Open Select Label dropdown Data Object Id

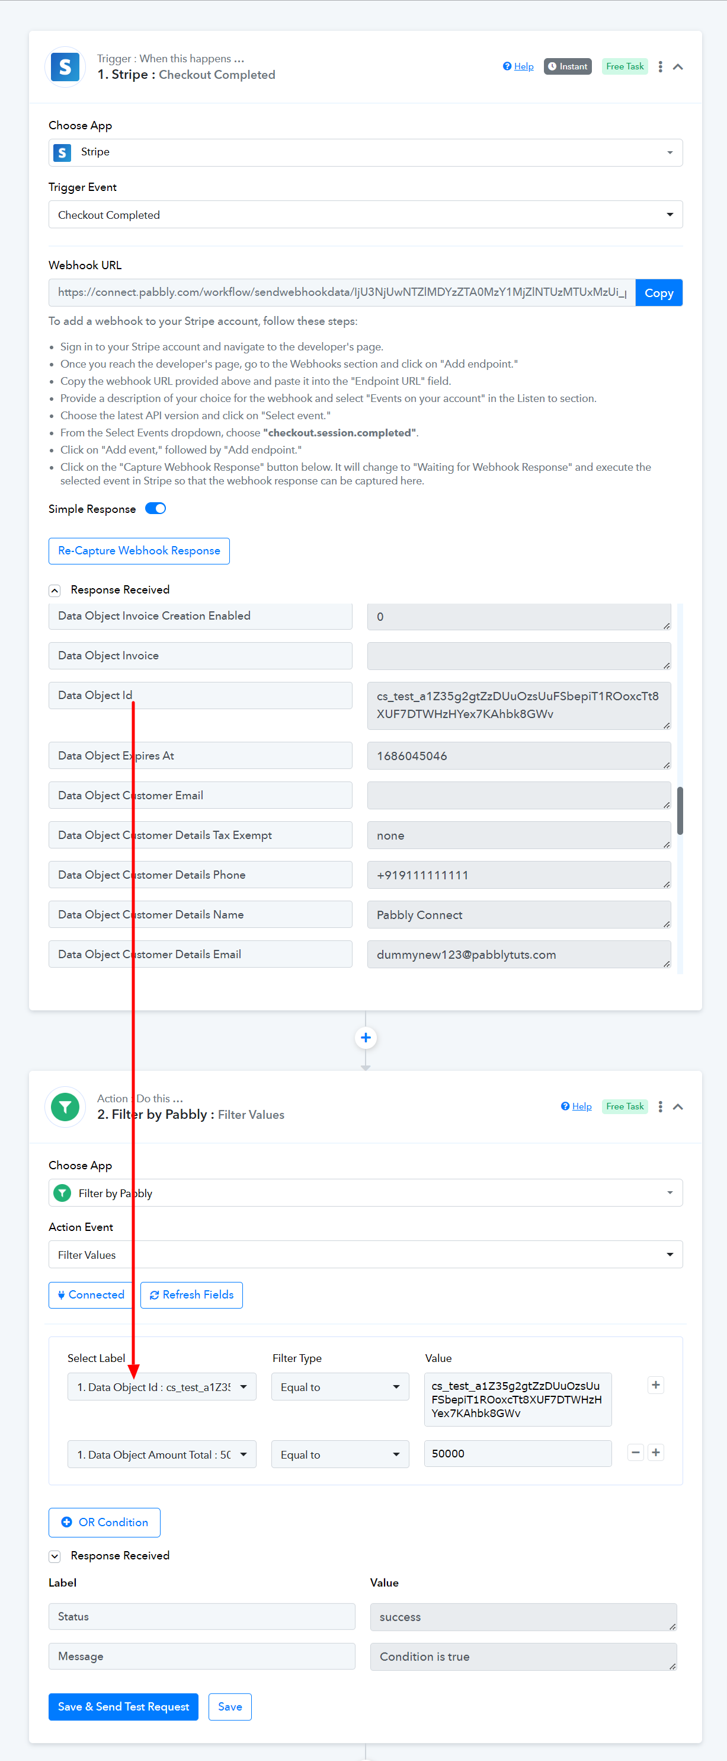[162, 1387]
